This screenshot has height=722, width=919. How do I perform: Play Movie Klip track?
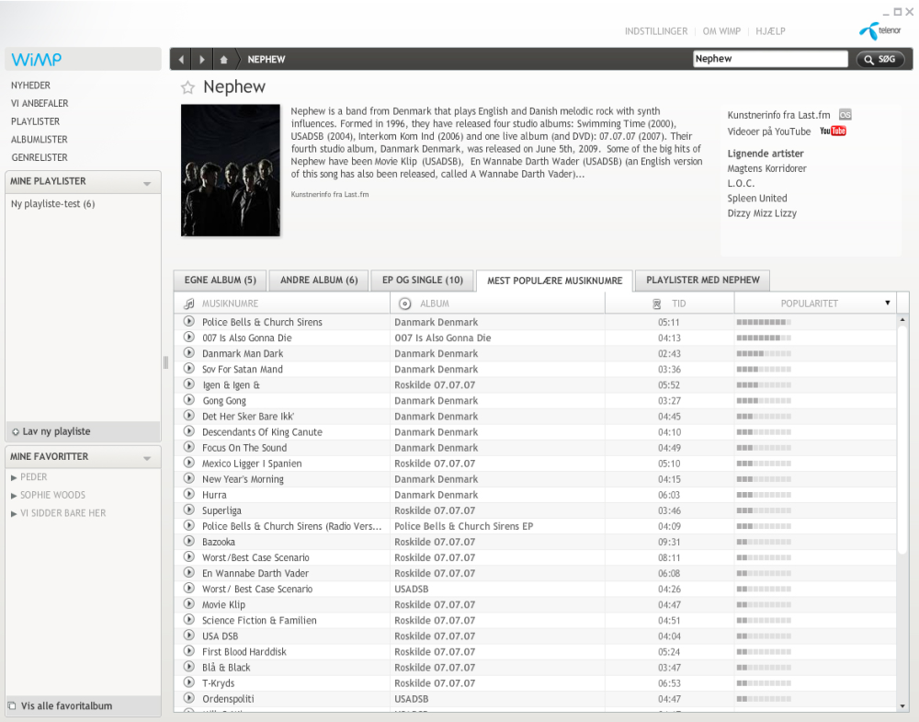point(188,603)
